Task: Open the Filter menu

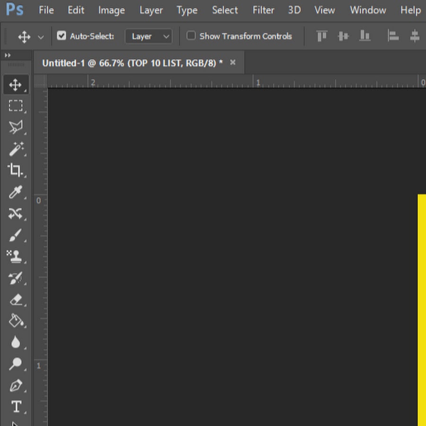Action: point(263,10)
